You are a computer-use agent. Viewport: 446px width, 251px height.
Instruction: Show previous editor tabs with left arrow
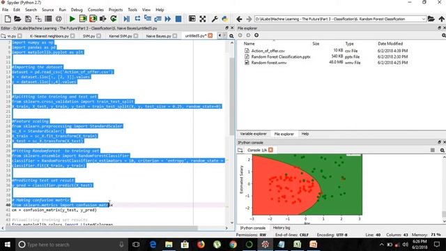pyautogui.click(x=220, y=36)
